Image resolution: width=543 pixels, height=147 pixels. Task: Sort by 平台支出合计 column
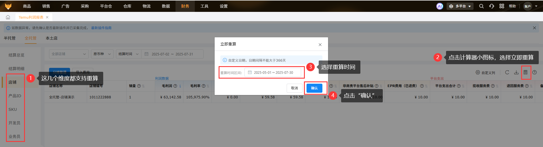[463, 86]
